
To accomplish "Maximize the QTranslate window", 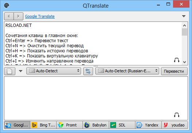I will pyautogui.click(x=168, y=4).
